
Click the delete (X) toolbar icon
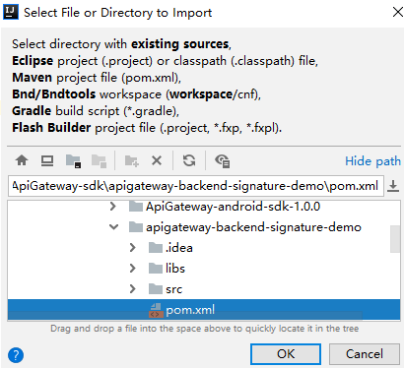[x=157, y=160]
